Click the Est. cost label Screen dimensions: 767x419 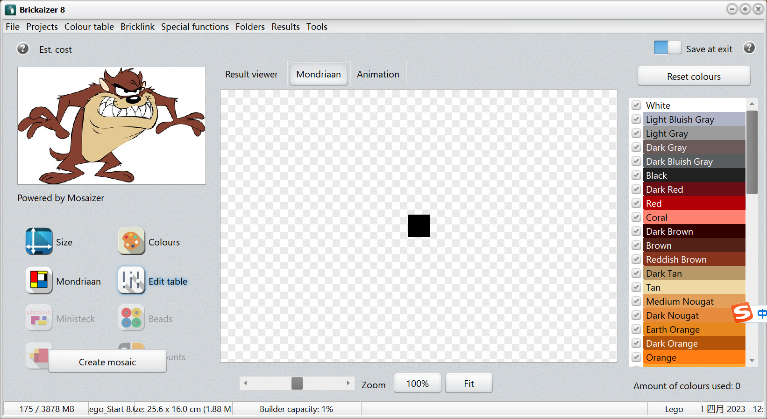point(56,49)
